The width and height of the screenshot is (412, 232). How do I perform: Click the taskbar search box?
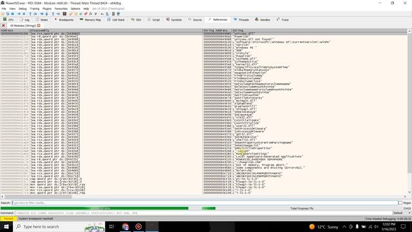59,226
